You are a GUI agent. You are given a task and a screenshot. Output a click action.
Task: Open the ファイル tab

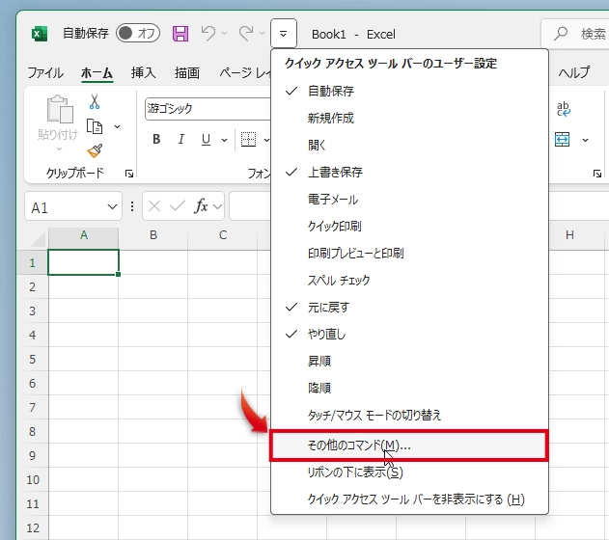[45, 72]
